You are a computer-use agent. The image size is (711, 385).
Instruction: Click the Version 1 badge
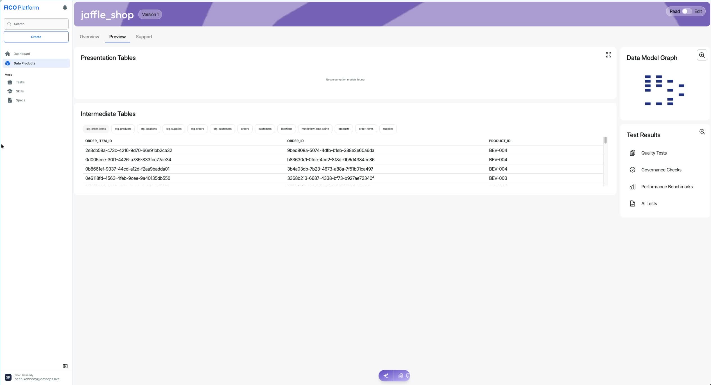point(150,14)
